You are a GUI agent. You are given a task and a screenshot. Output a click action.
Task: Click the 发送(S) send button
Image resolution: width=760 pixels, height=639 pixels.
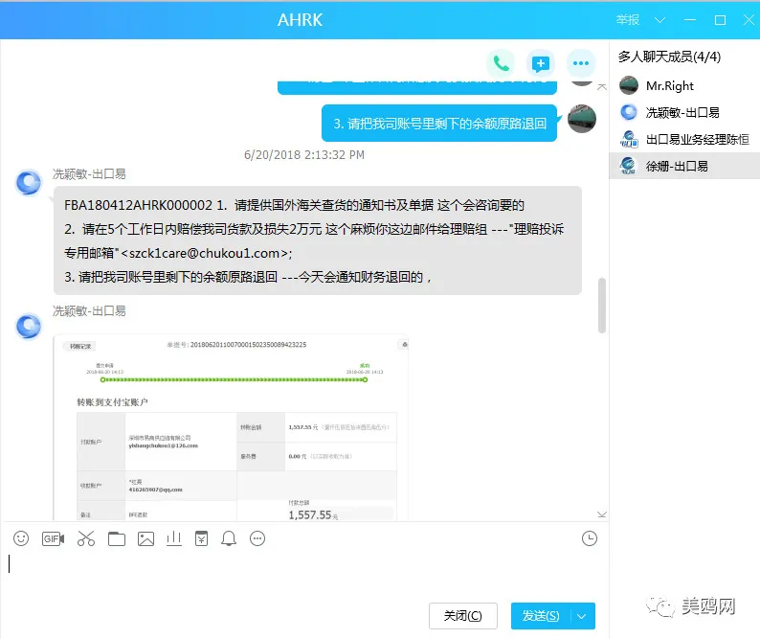541,616
